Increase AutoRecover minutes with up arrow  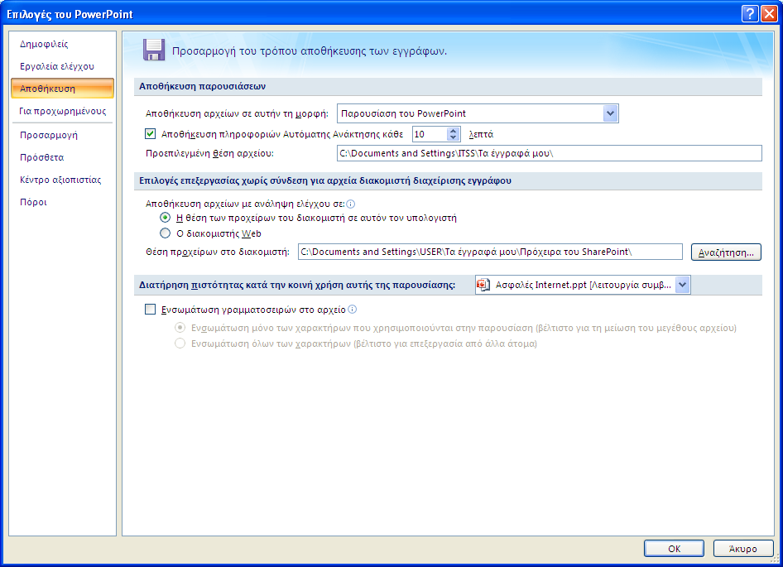point(453,131)
